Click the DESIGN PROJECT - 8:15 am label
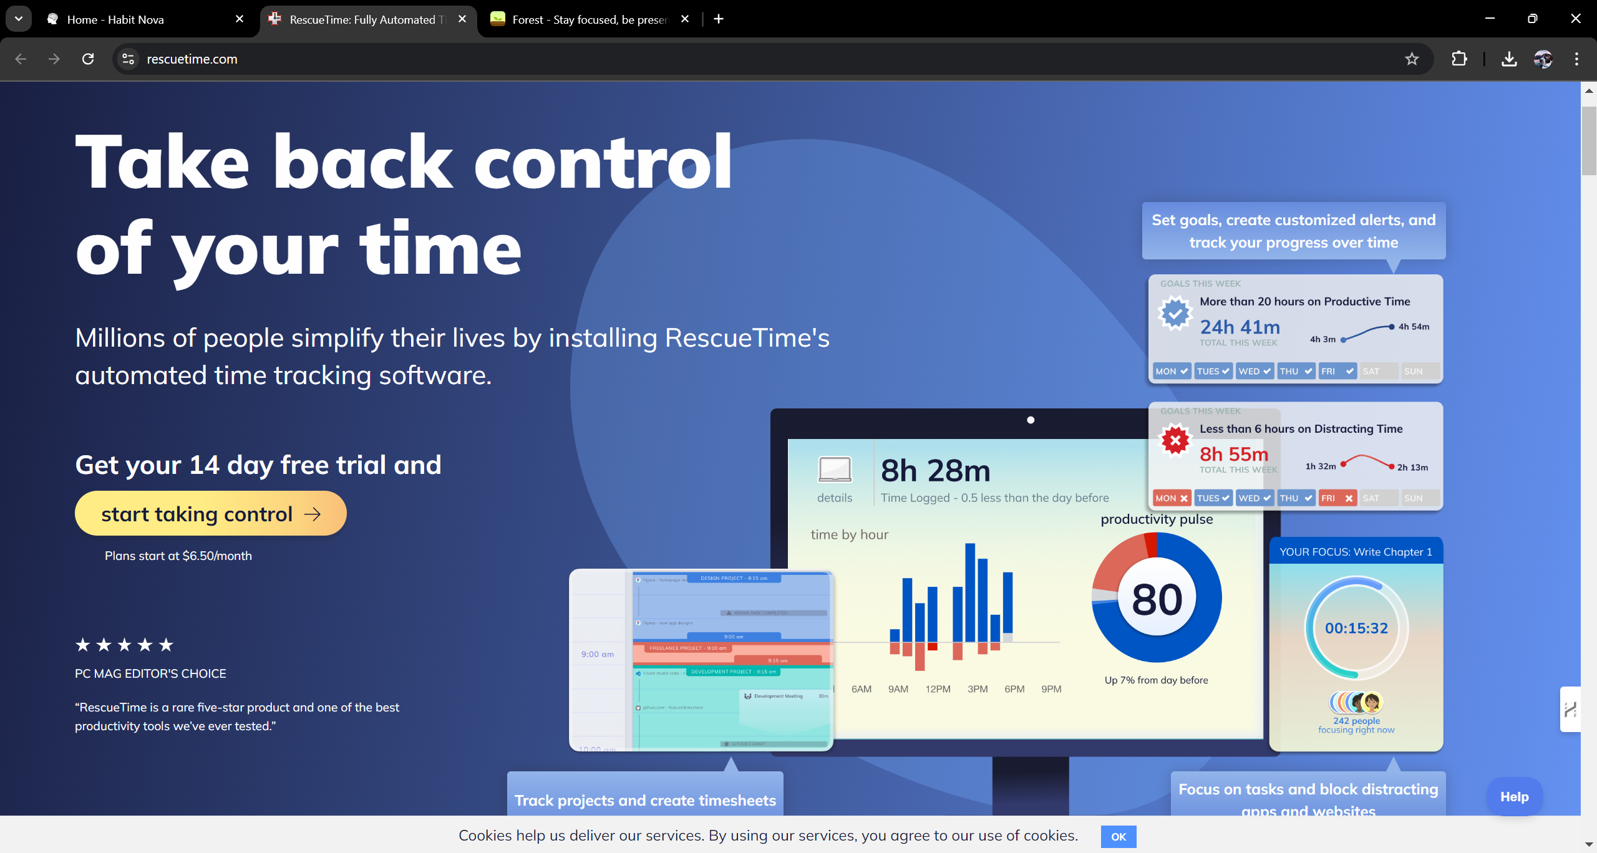This screenshot has width=1597, height=853. (734, 578)
